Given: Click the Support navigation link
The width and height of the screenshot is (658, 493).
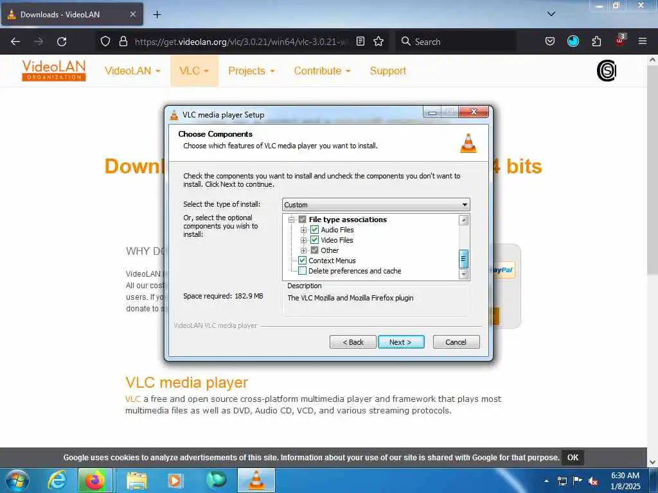Looking at the screenshot, I should (387, 71).
